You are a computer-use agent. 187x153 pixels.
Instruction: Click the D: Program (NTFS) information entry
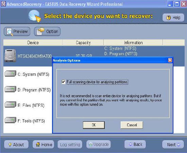pos(121,54)
